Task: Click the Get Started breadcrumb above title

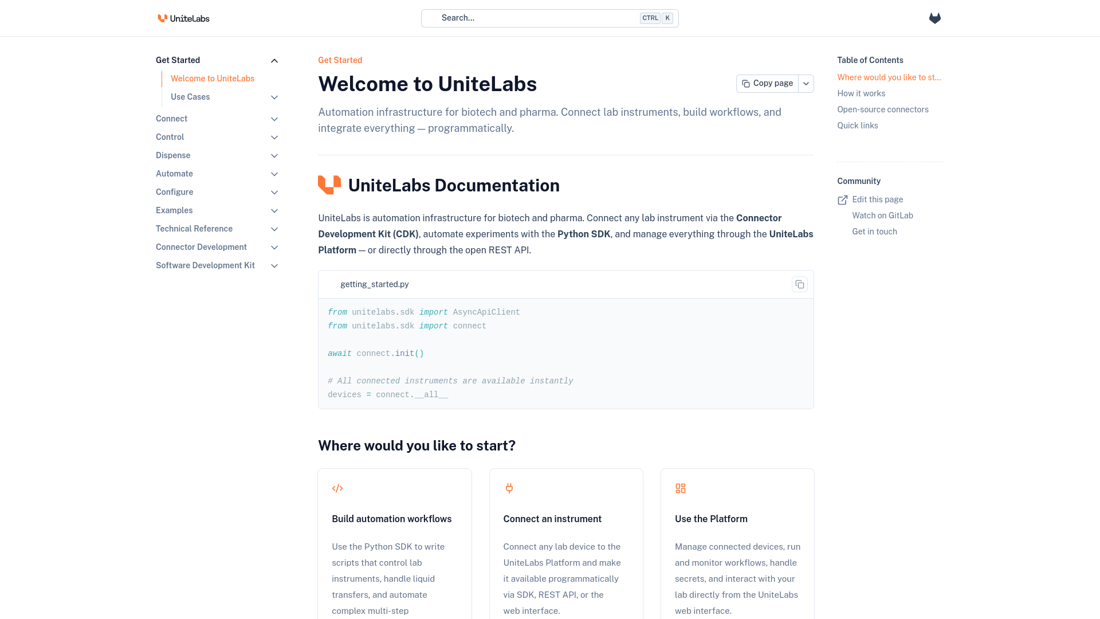Action: (340, 60)
